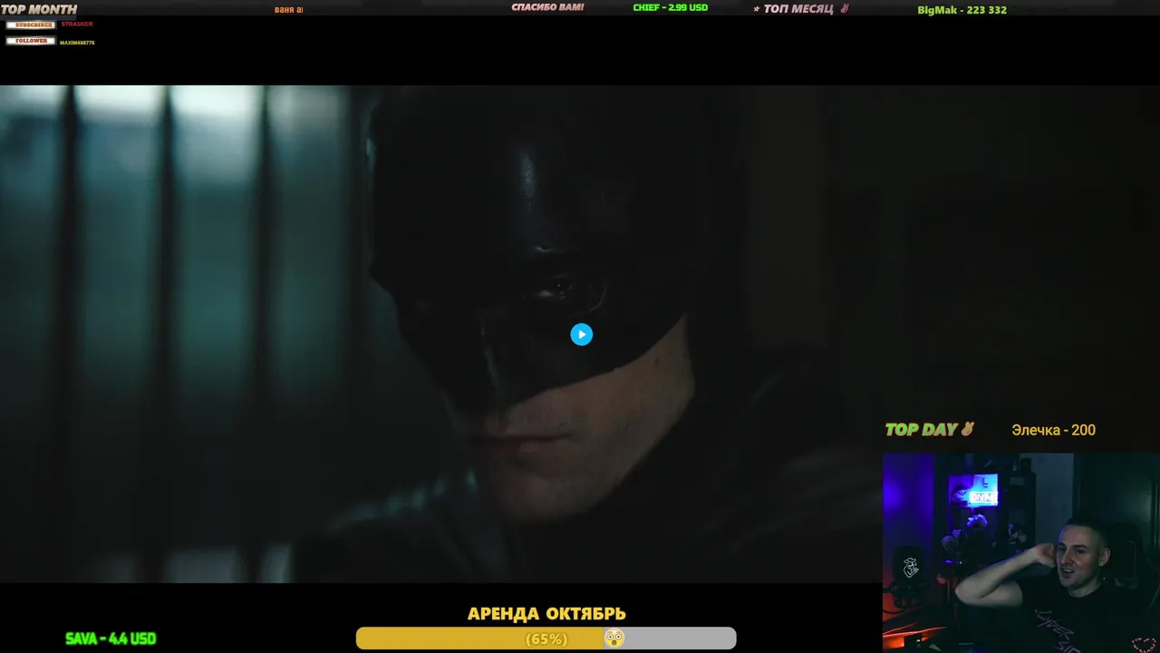Image resolution: width=1160 pixels, height=653 pixels.
Task: Click the latest follower name 'MAXIM498776'
Action: tap(77, 43)
